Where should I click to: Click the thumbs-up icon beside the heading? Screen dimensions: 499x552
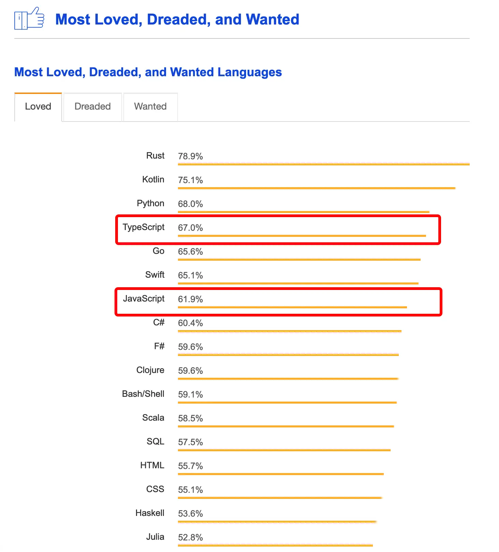coord(29,18)
